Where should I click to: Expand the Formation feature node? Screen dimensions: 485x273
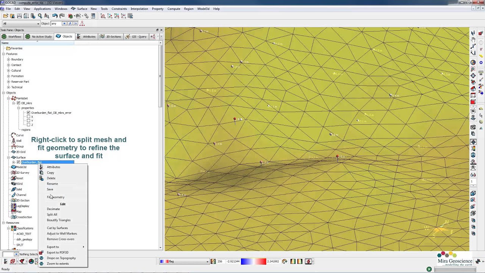8,76
